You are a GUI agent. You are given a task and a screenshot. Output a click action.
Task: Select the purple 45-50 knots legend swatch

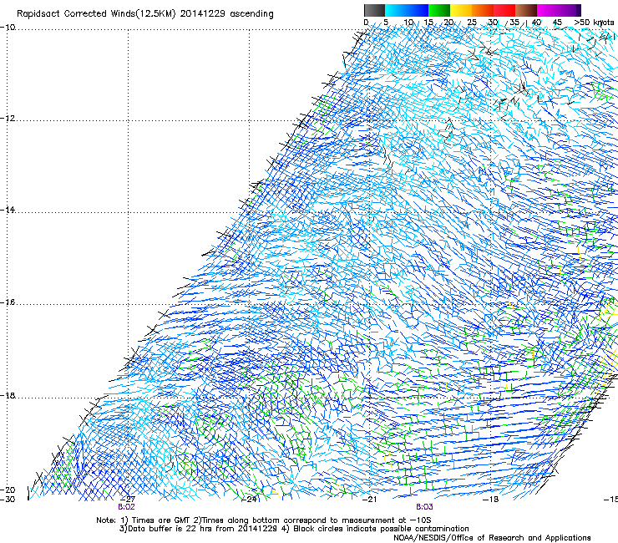(570, 10)
